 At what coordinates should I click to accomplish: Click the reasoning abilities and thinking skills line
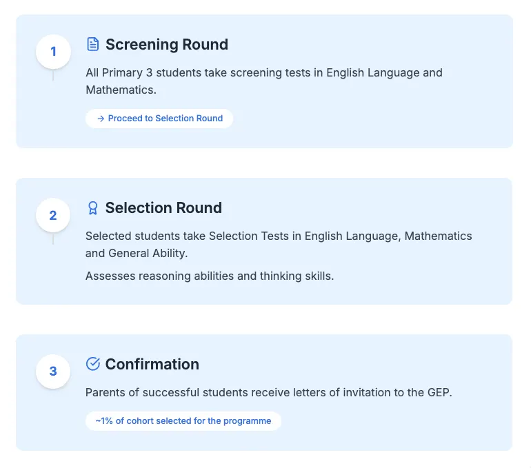point(209,276)
